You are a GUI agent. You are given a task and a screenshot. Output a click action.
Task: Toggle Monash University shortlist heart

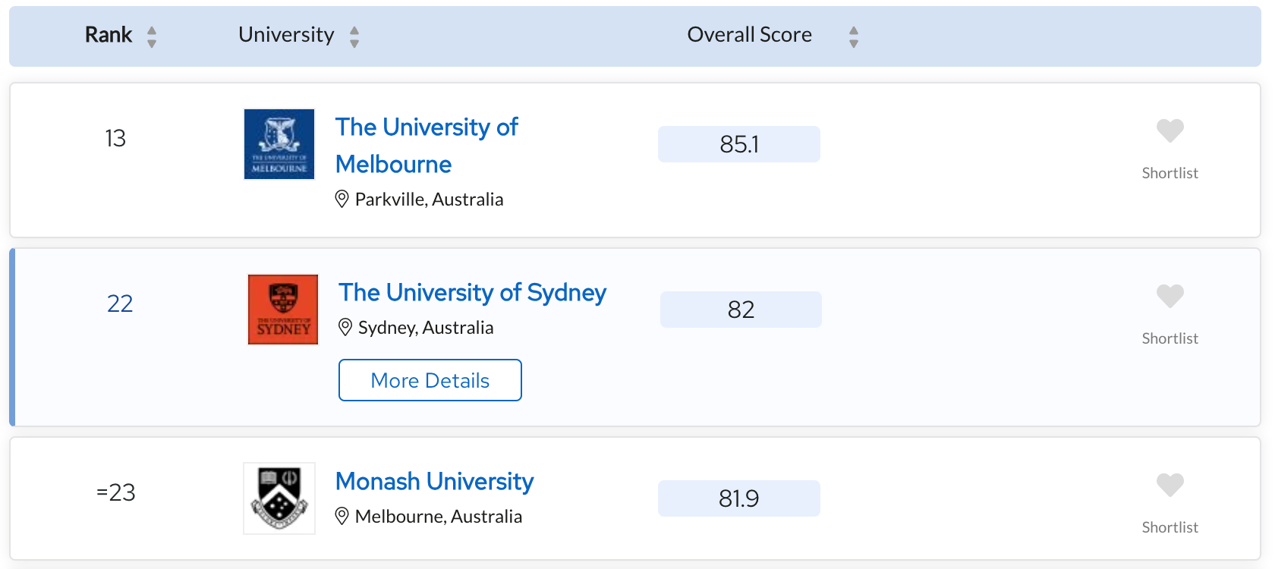click(x=1170, y=485)
